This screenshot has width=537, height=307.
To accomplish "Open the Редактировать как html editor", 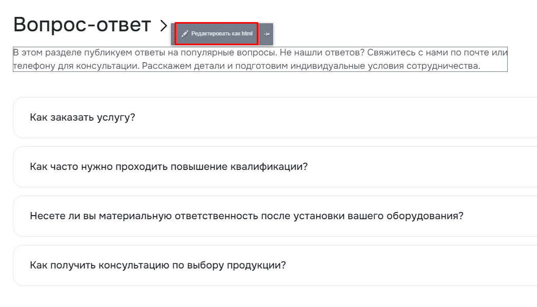I will tap(217, 33).
